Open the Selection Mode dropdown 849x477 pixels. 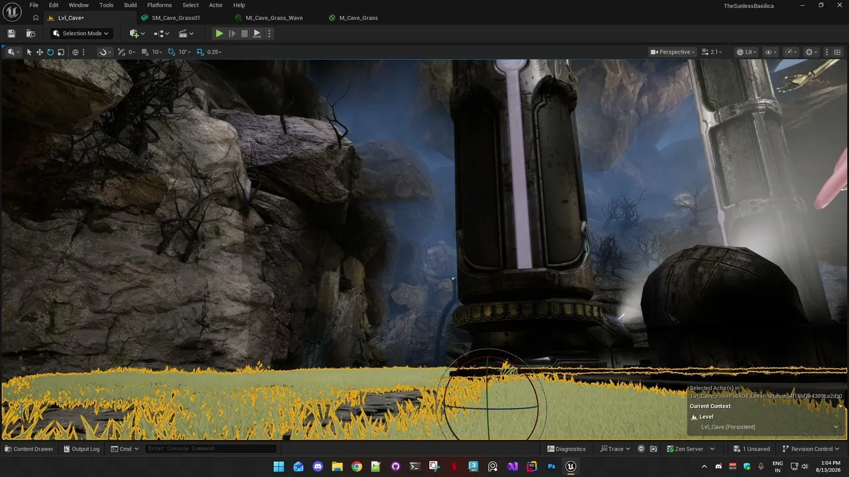(x=81, y=34)
